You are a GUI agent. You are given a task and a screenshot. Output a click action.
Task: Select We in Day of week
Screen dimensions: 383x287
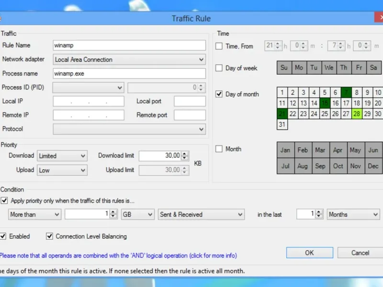(x=329, y=67)
